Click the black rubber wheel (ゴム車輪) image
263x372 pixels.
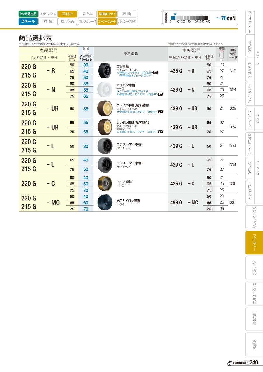tap(104, 71)
